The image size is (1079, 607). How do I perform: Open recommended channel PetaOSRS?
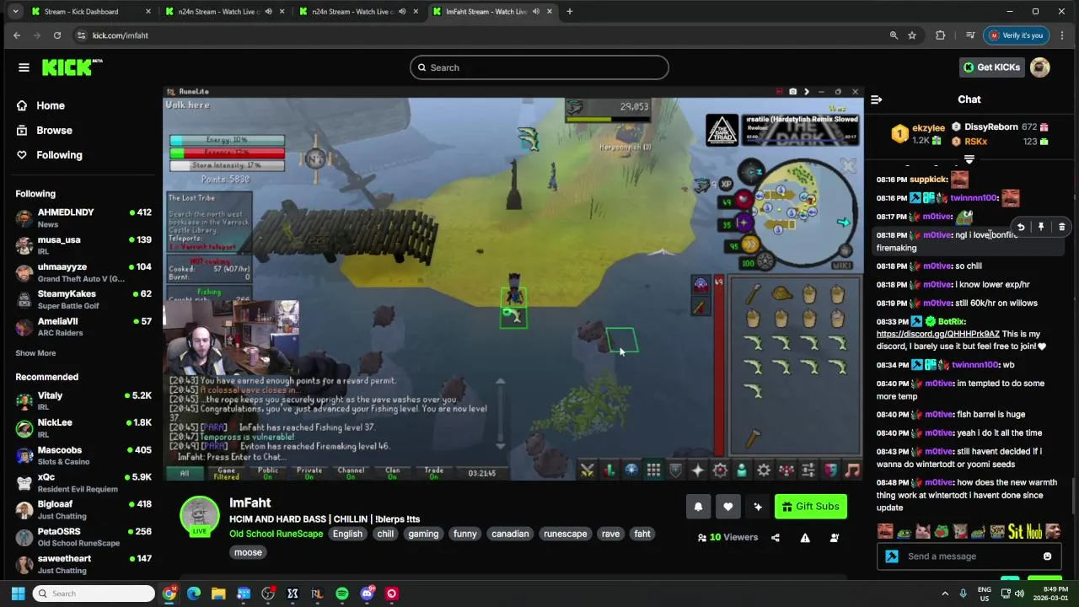pos(83,537)
